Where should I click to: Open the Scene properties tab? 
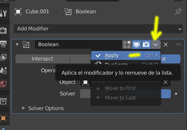pos(3,70)
